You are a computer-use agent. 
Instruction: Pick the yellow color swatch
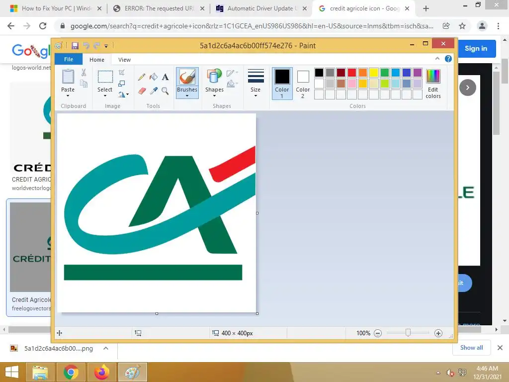(x=374, y=73)
